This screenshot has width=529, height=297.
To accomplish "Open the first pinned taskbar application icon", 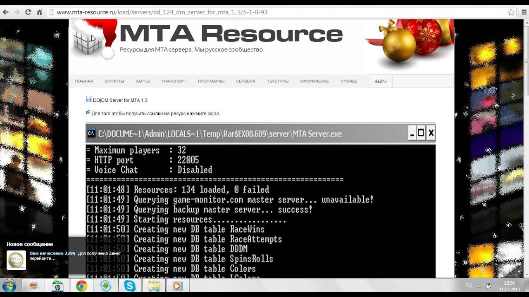I will click(x=33, y=286).
